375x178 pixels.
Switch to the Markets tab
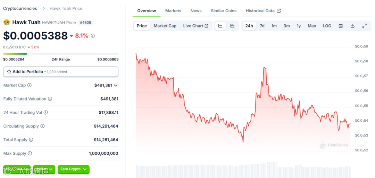173,11
